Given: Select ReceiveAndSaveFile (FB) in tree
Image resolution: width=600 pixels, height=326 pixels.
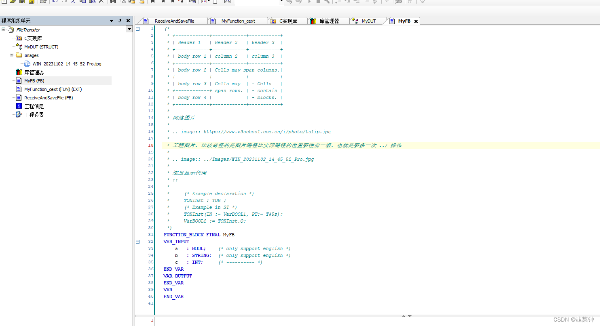Looking at the screenshot, I should click(49, 98).
